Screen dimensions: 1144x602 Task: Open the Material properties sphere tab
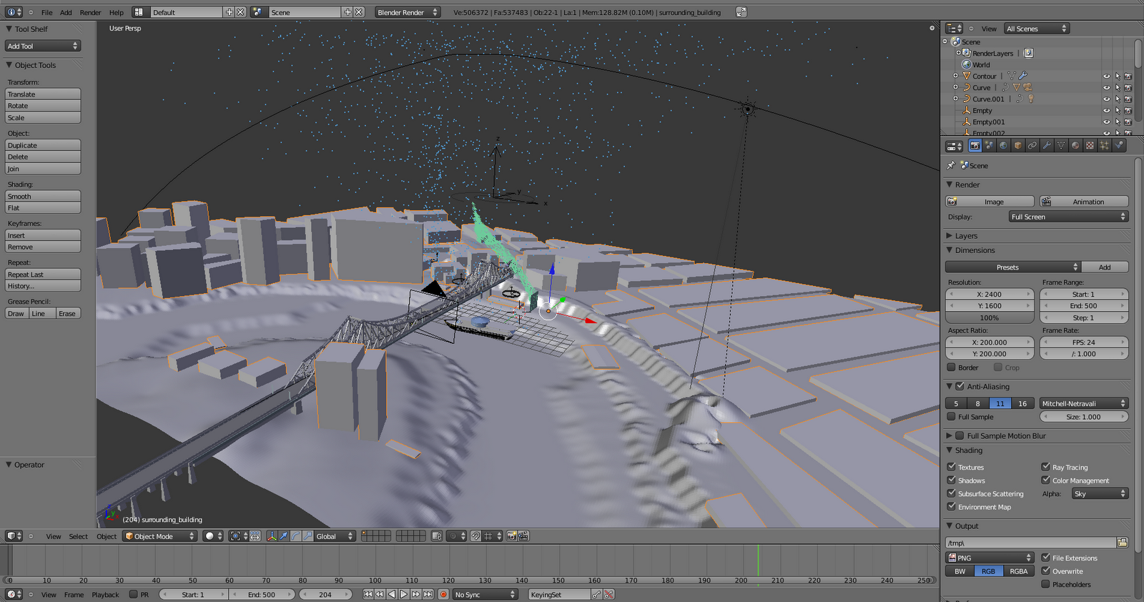[x=1075, y=145]
